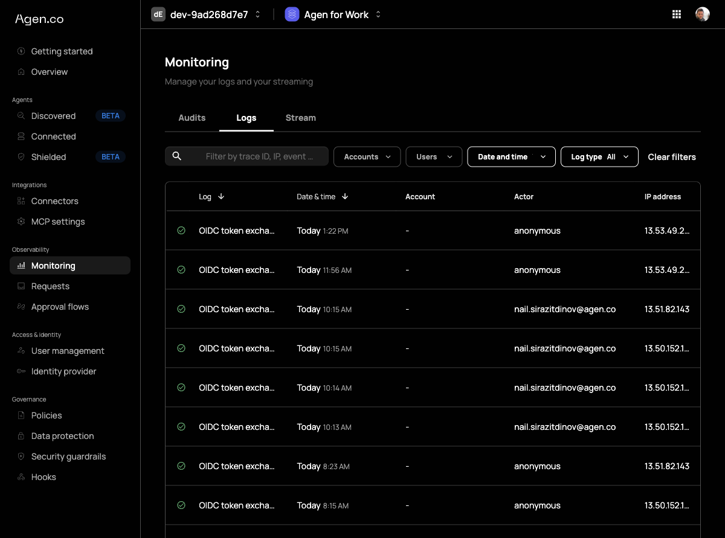Open Discovered agents page
The image size is (725, 538).
70,116
